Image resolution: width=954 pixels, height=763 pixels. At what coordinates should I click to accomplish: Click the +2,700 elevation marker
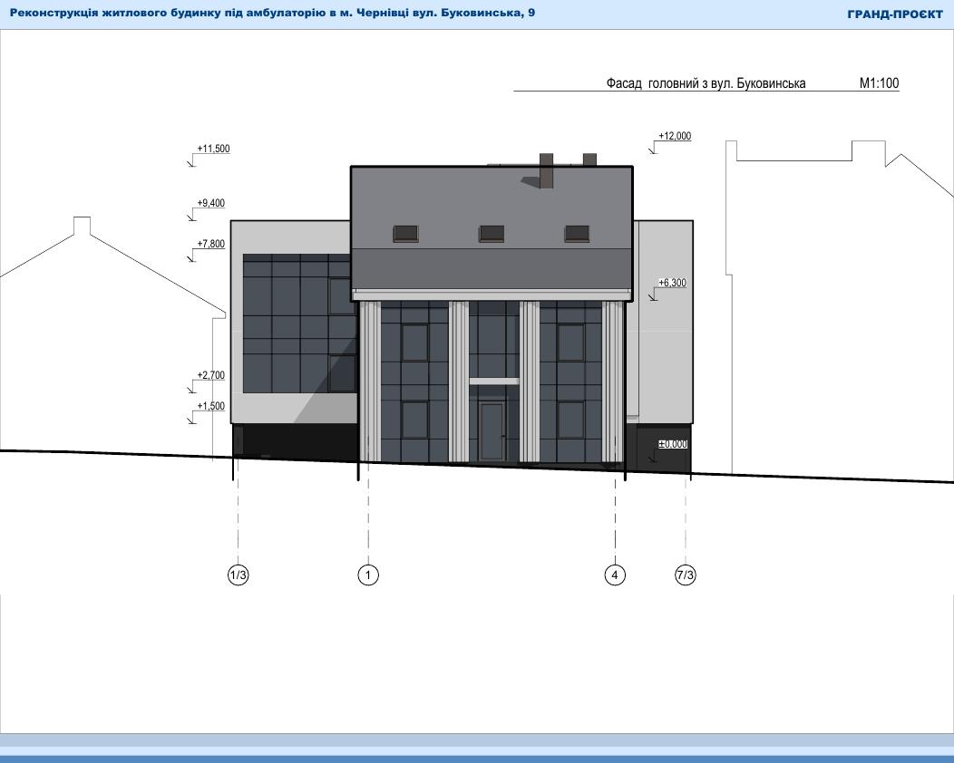(209, 375)
